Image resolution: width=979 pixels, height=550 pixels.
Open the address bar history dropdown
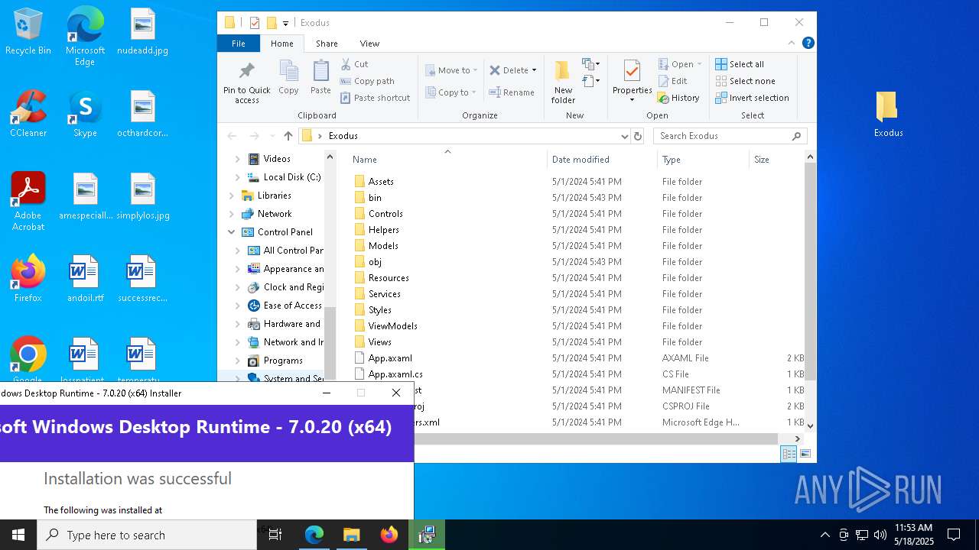pyautogui.click(x=624, y=136)
